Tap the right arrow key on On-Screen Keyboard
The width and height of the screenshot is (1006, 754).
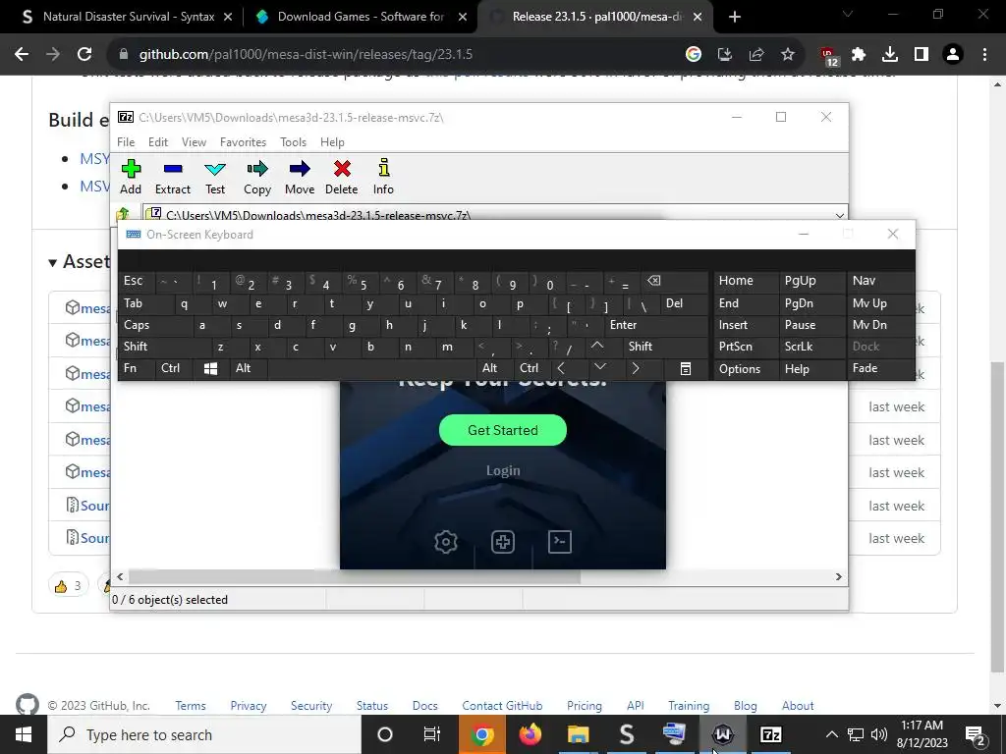tap(636, 369)
